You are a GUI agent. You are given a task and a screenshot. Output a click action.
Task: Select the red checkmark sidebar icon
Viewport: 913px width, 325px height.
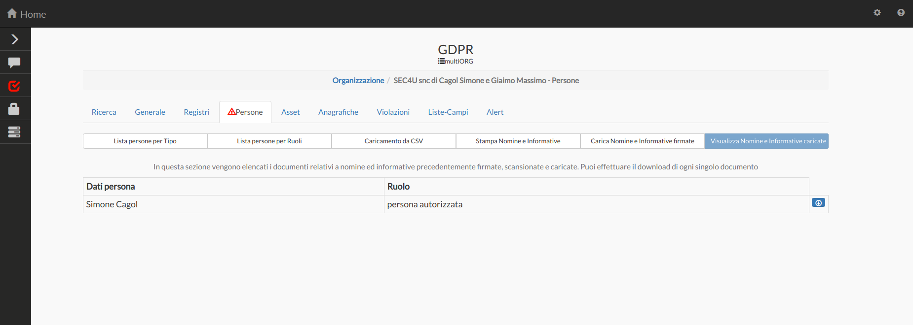tap(14, 86)
